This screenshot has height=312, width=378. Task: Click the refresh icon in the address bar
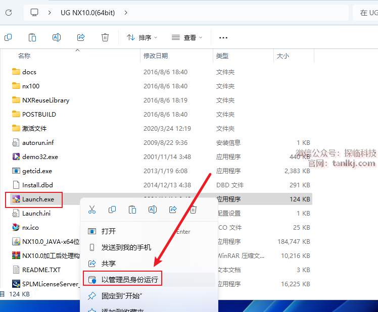[9, 13]
